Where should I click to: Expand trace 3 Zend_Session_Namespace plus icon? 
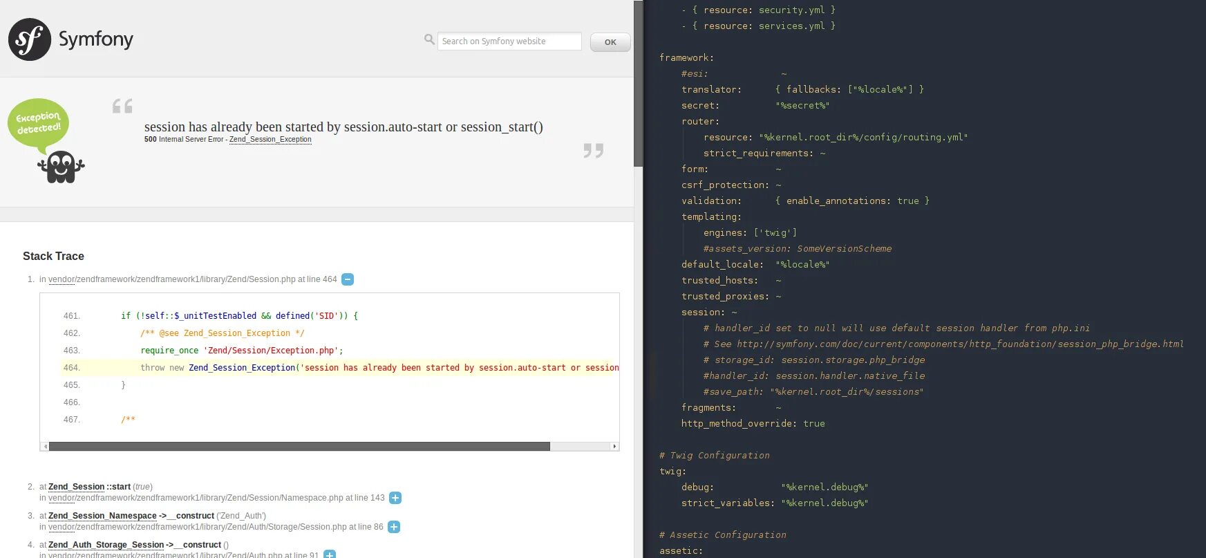coord(394,527)
